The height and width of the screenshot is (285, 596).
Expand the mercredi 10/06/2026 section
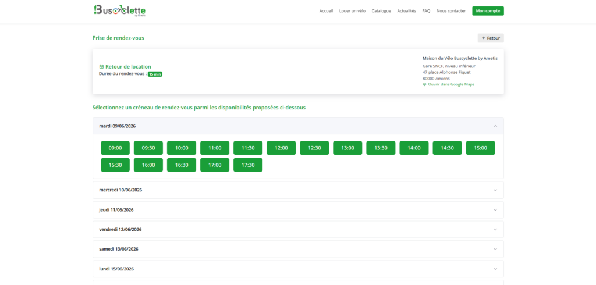coord(299,190)
